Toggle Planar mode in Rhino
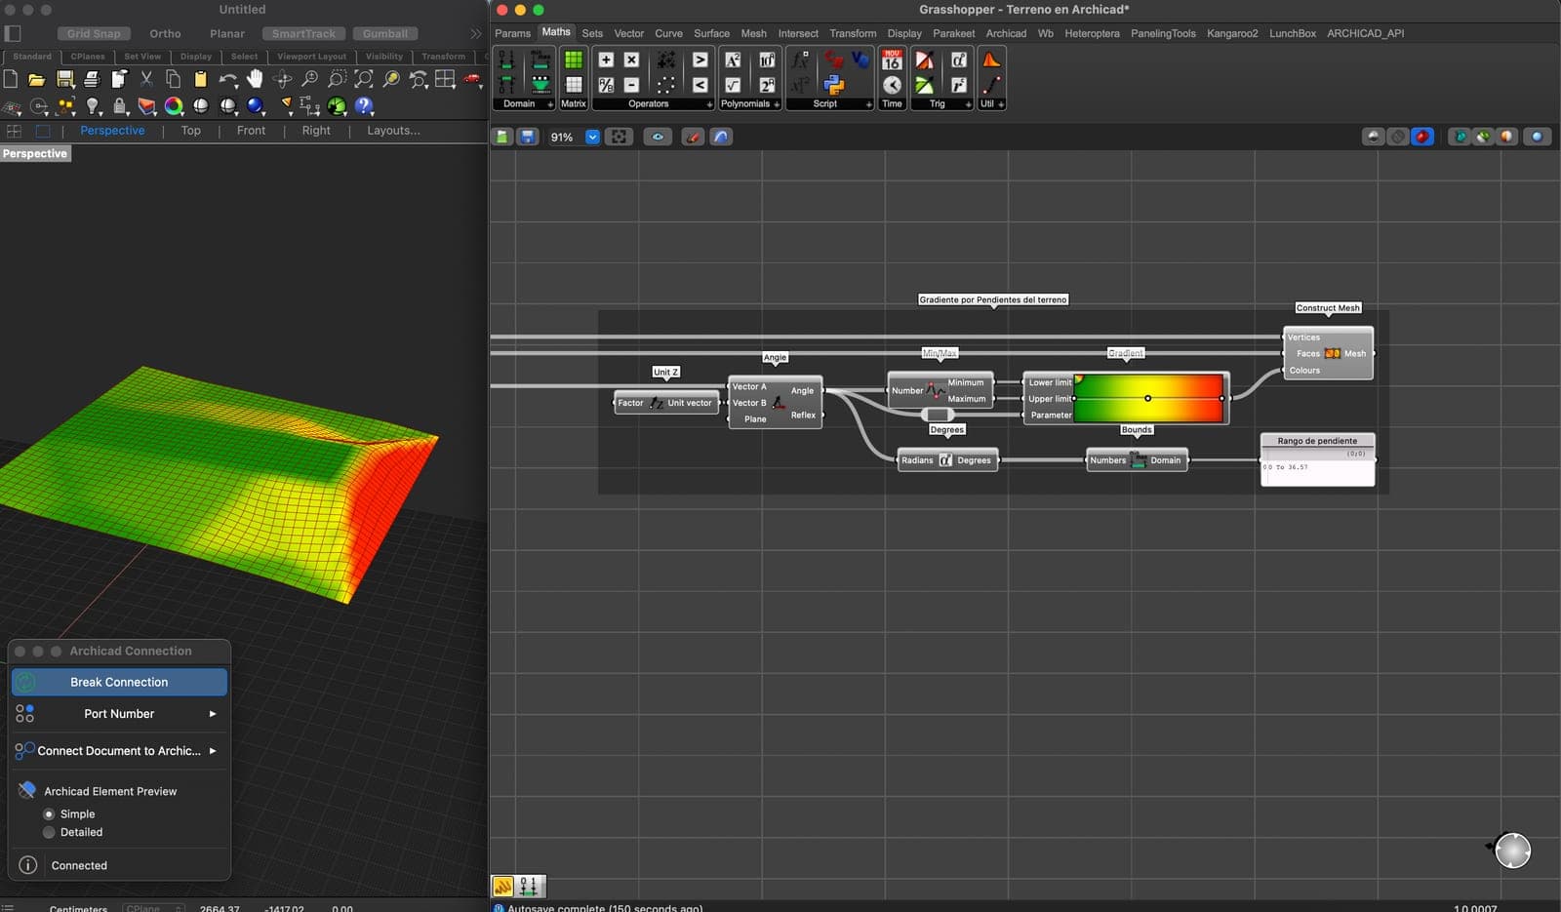 tap(227, 33)
